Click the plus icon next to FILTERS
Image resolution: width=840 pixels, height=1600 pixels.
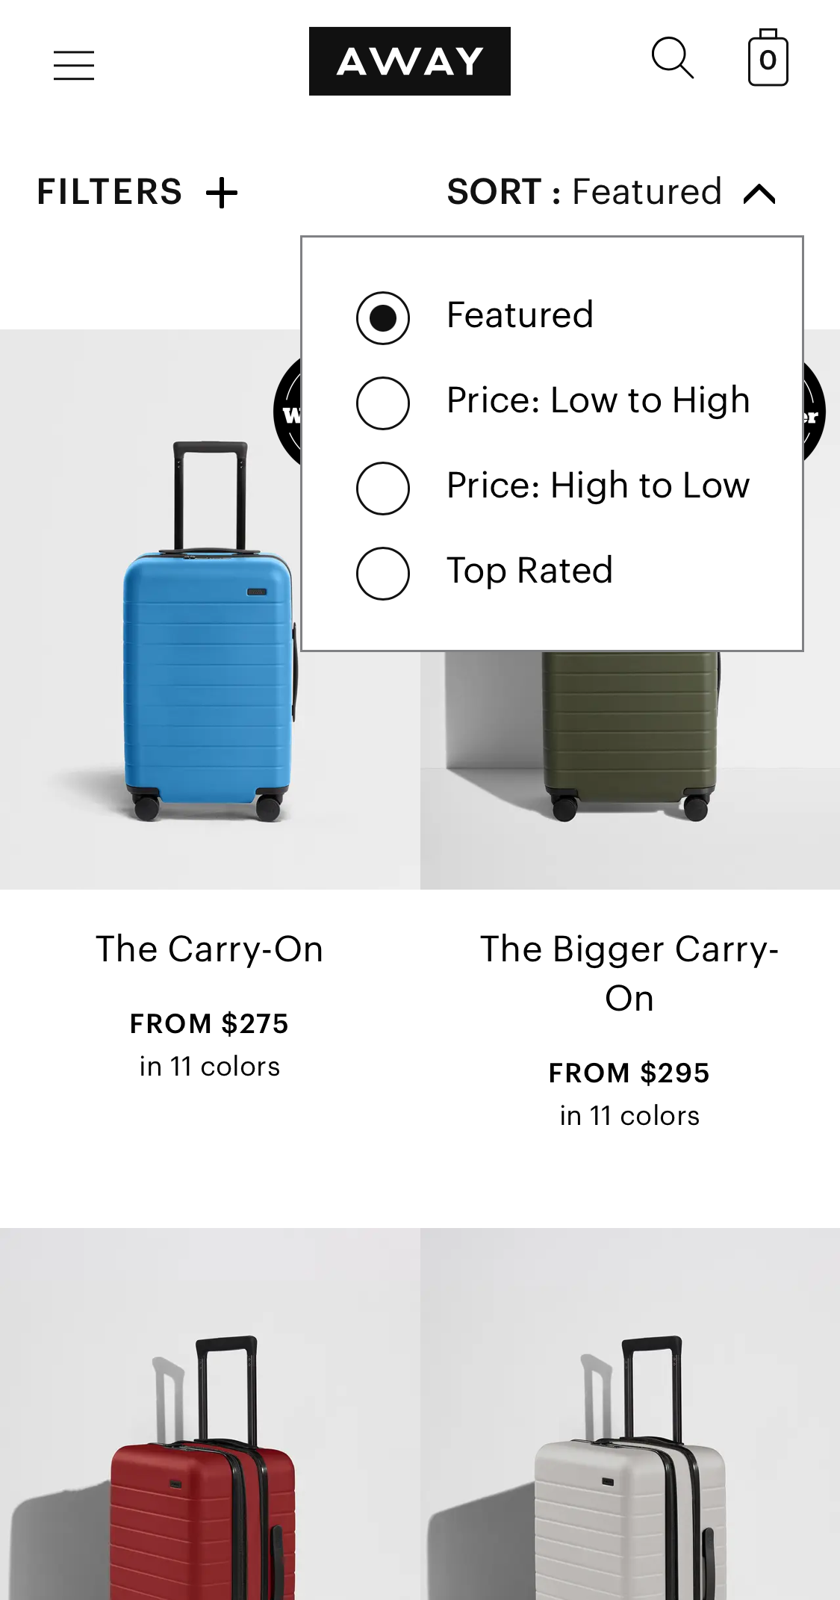pyautogui.click(x=223, y=192)
